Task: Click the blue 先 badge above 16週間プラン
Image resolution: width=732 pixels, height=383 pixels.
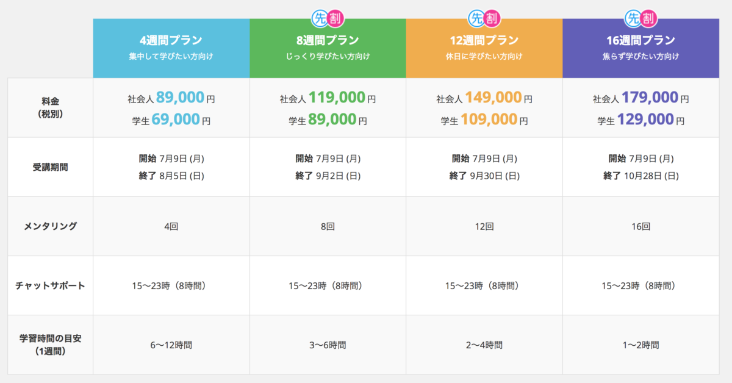Action: [x=633, y=18]
